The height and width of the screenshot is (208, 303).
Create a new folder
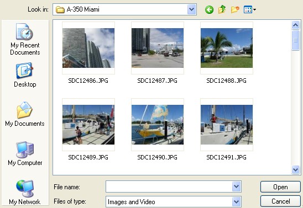coord(235,9)
